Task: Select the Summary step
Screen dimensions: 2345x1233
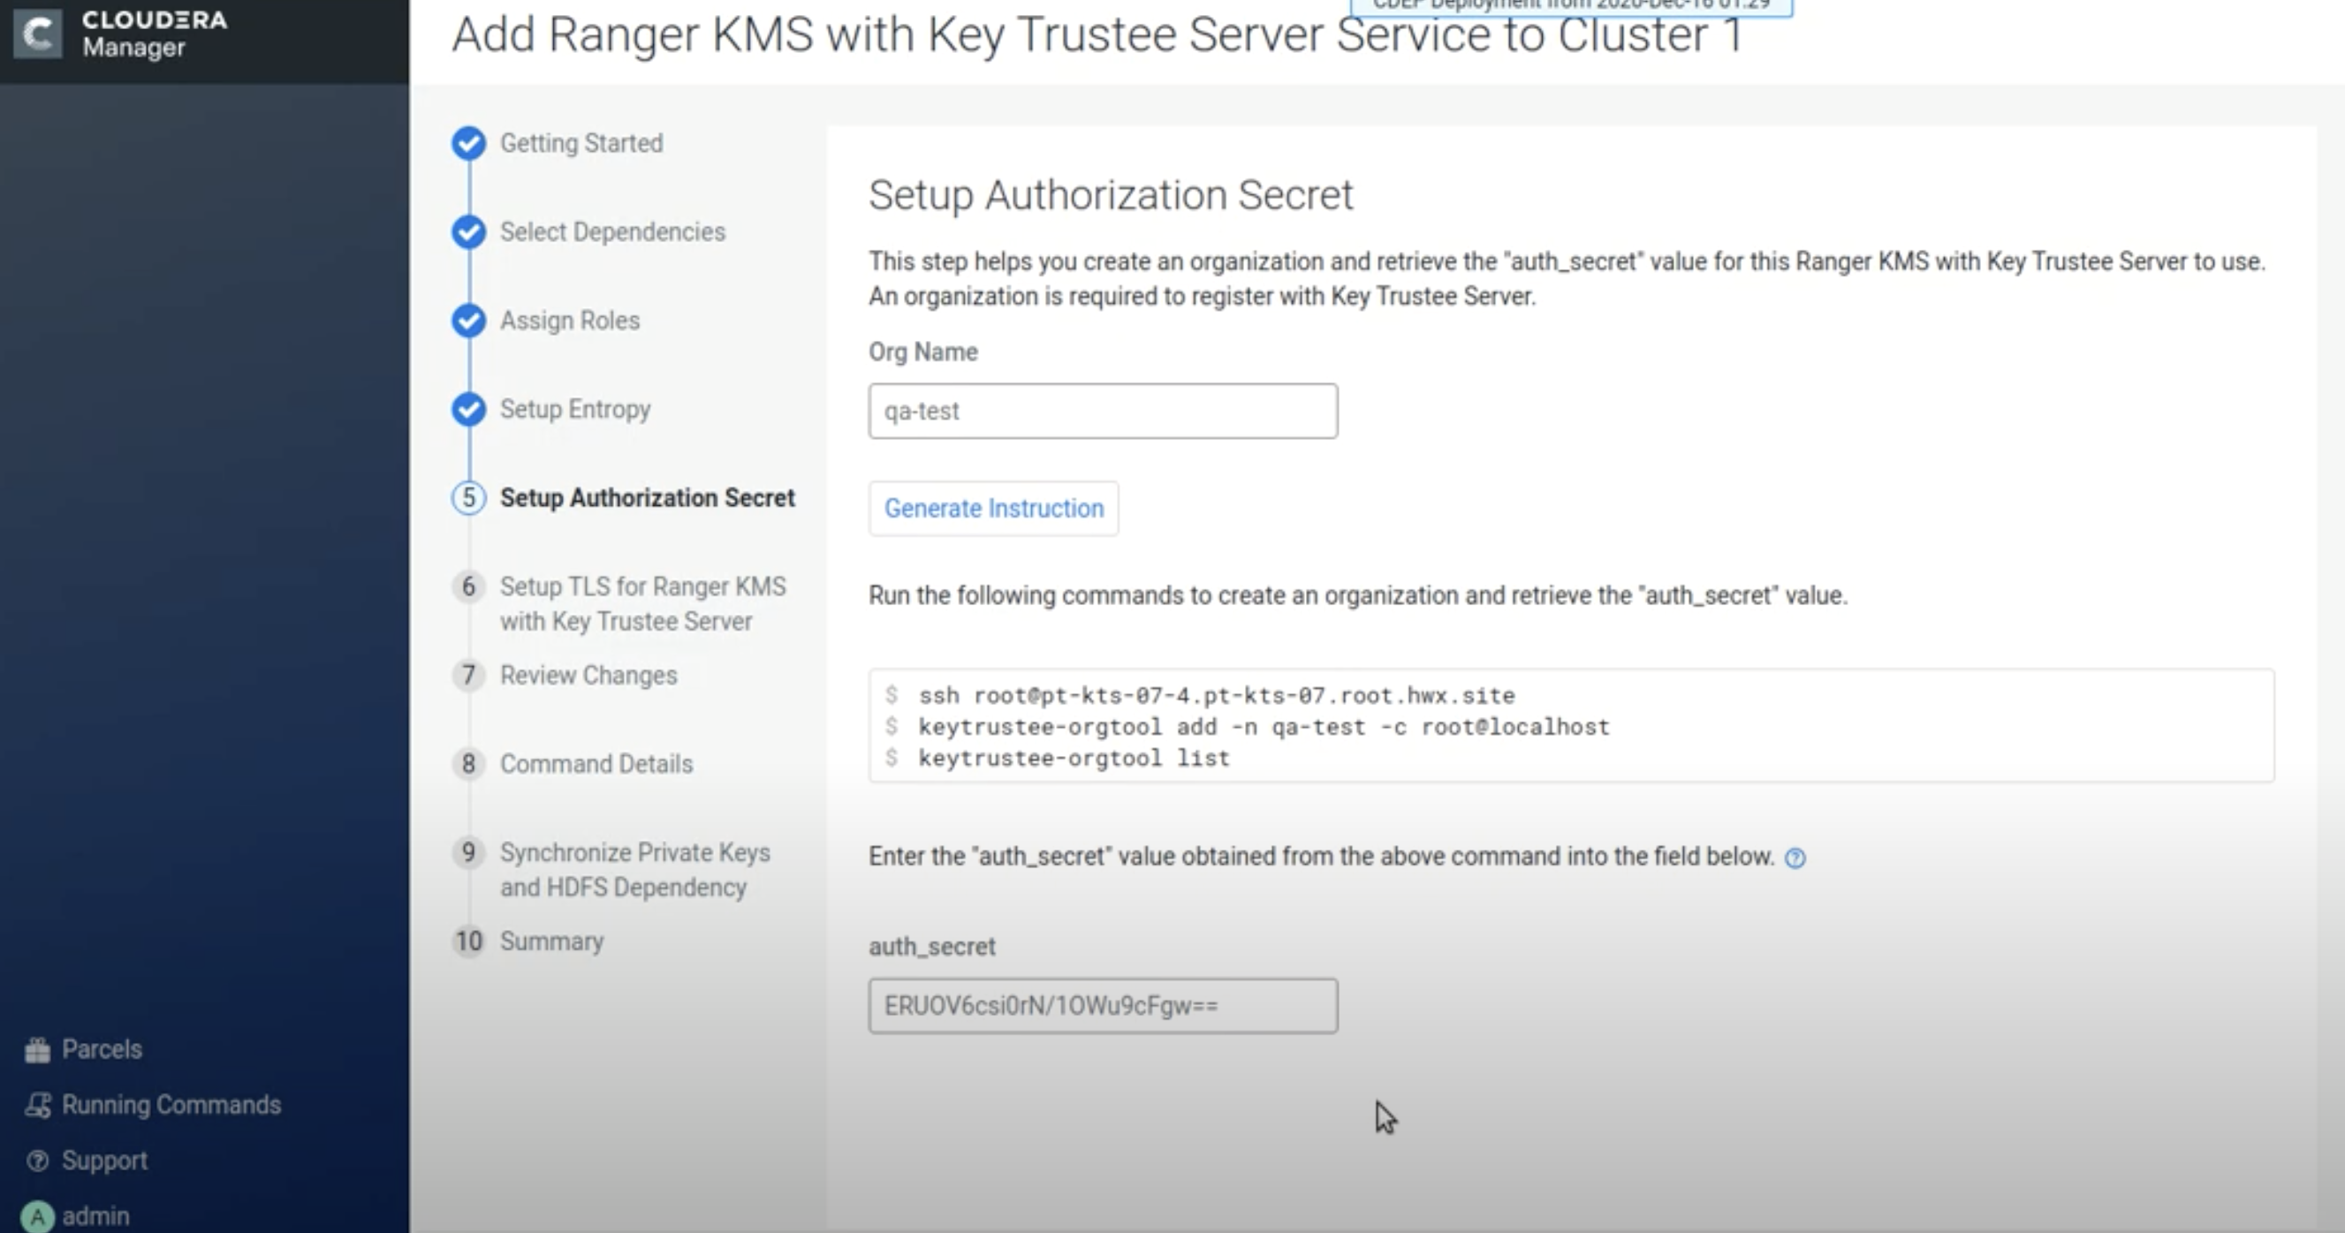Action: (551, 941)
